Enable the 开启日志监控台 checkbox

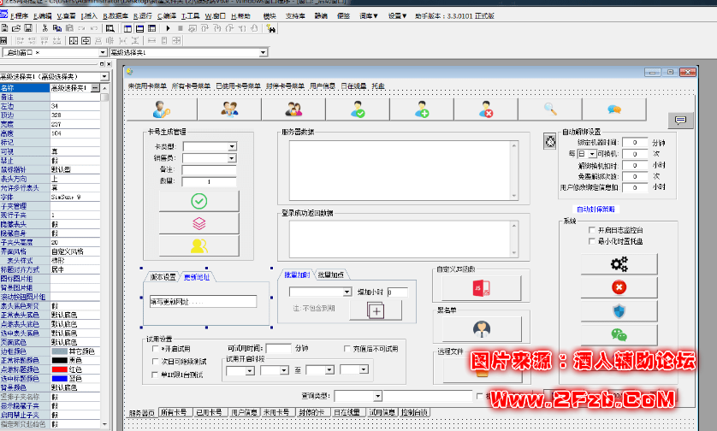[x=592, y=230]
